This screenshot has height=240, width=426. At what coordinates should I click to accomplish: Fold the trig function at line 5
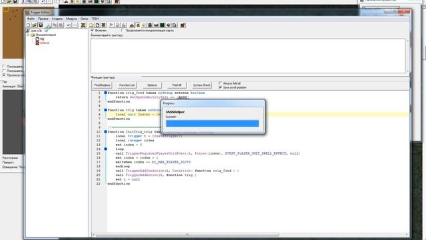[105, 110]
